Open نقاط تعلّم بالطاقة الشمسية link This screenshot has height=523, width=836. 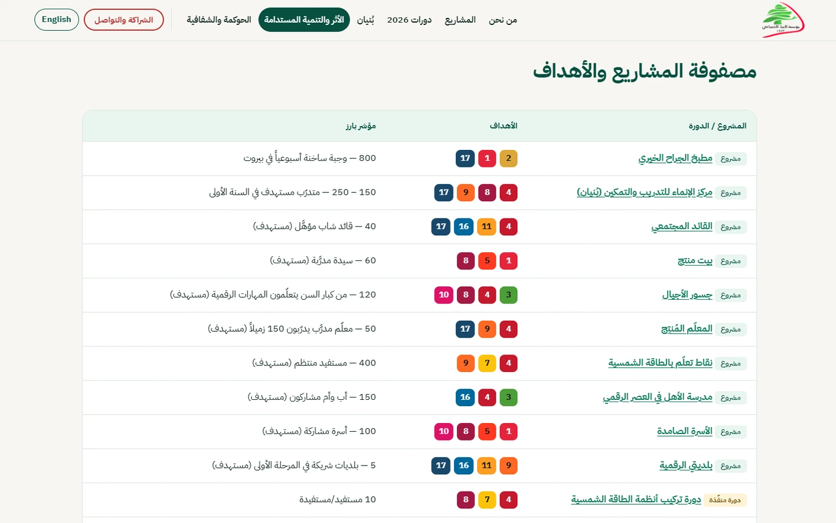click(x=660, y=363)
